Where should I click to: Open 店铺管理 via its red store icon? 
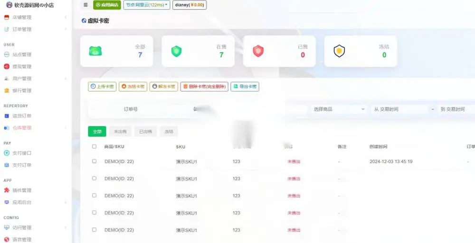click(7, 17)
